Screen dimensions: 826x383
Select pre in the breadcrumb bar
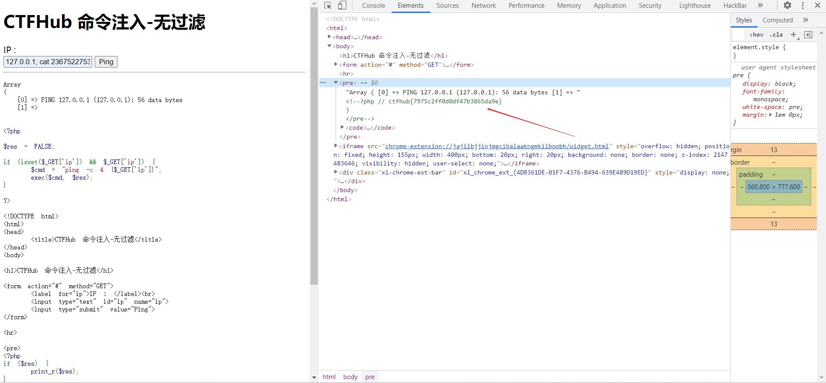tap(370, 377)
